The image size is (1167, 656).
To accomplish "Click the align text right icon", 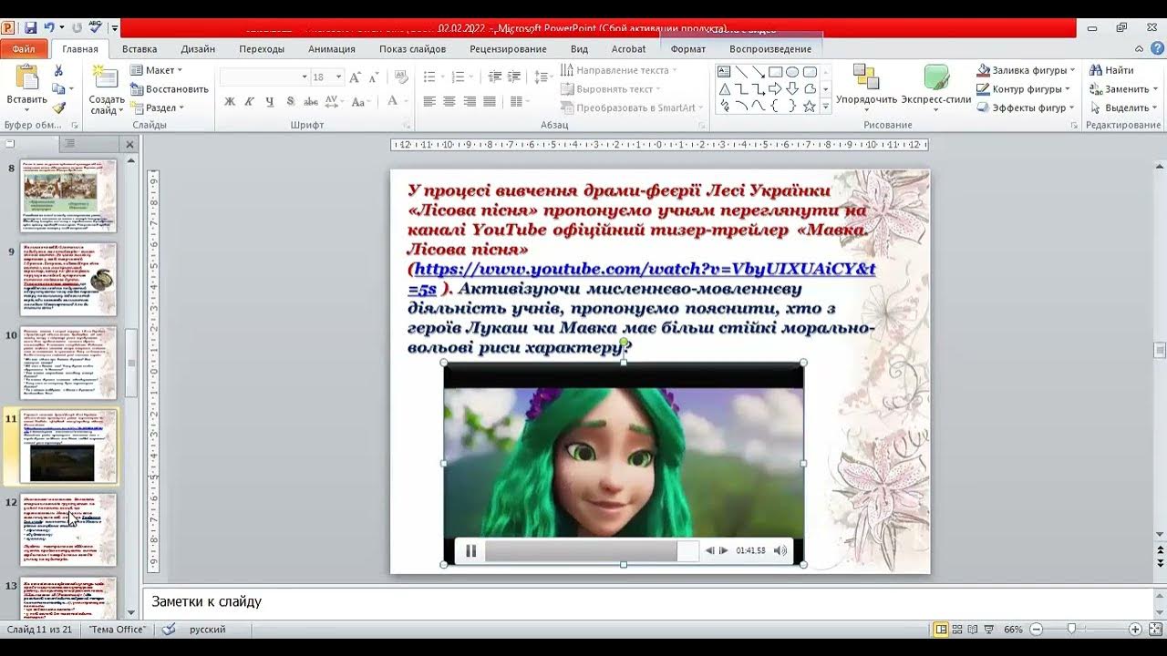I will click(x=470, y=101).
